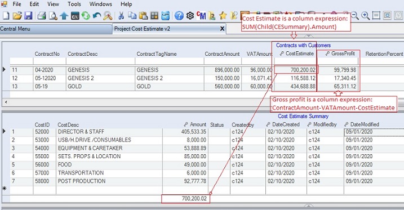
Task: Click the new row asterisk marker
Action: [x=5, y=189]
